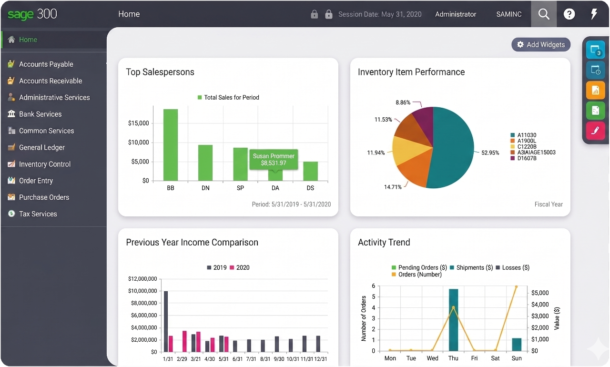Toggle the 2019 series legend entry

[216, 267]
